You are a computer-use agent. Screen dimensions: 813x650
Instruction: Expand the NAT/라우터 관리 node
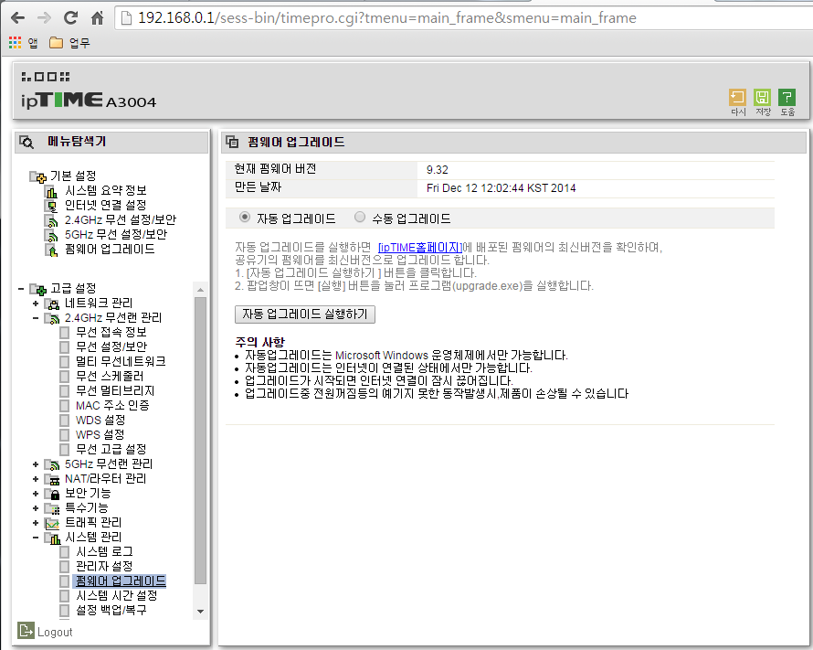[x=36, y=479]
